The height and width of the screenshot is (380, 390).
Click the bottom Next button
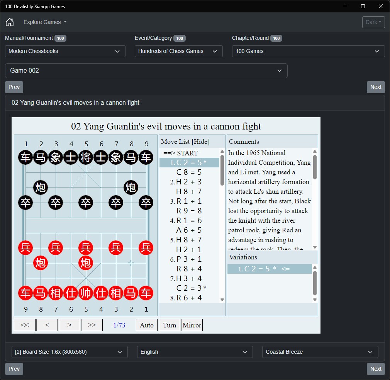pos(376,369)
